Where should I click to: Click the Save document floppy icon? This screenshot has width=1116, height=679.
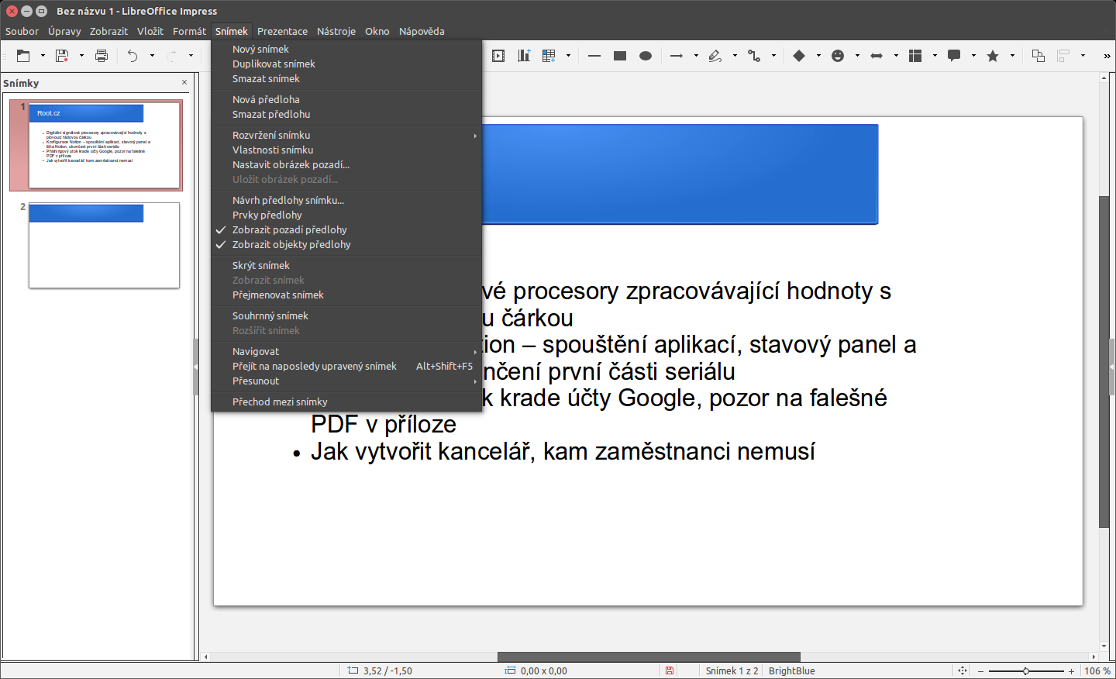tap(62, 56)
